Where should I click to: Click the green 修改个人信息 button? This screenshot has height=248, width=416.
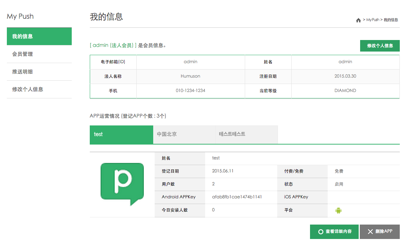380,46
